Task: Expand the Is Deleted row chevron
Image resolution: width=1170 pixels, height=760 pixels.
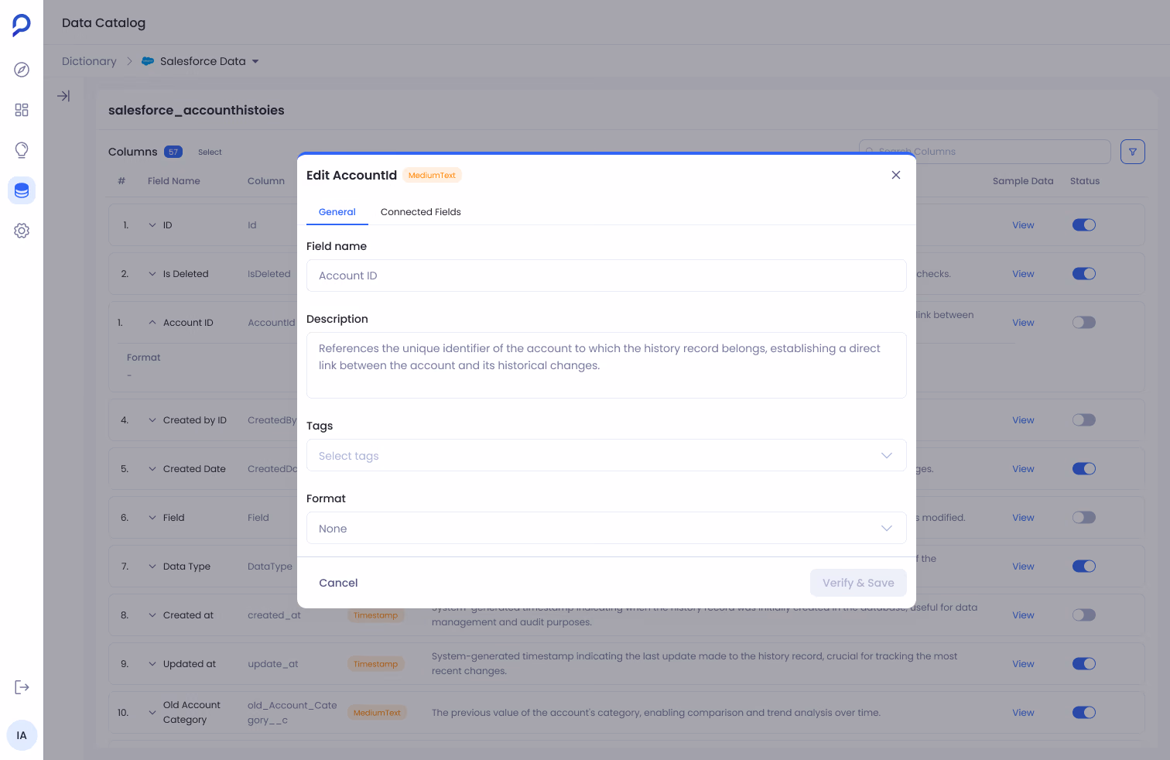Action: click(152, 274)
